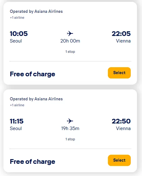Click 'Operated by Asiana Airlines' on second card
This screenshot has width=142, height=176.
(36, 99)
